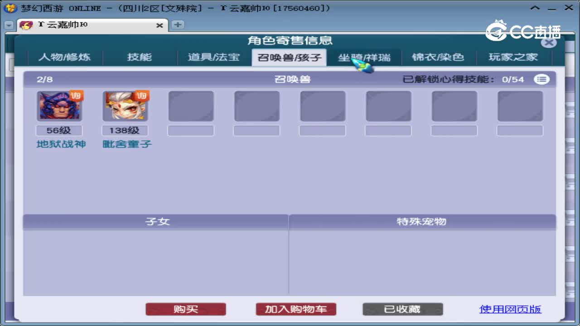Click the third empty pet slot
This screenshot has width=580, height=326.
(x=323, y=106)
